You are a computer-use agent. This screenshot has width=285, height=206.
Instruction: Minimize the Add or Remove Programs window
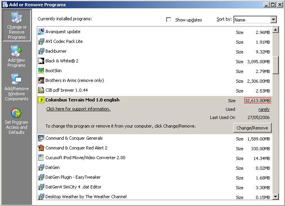pyautogui.click(x=266, y=5)
